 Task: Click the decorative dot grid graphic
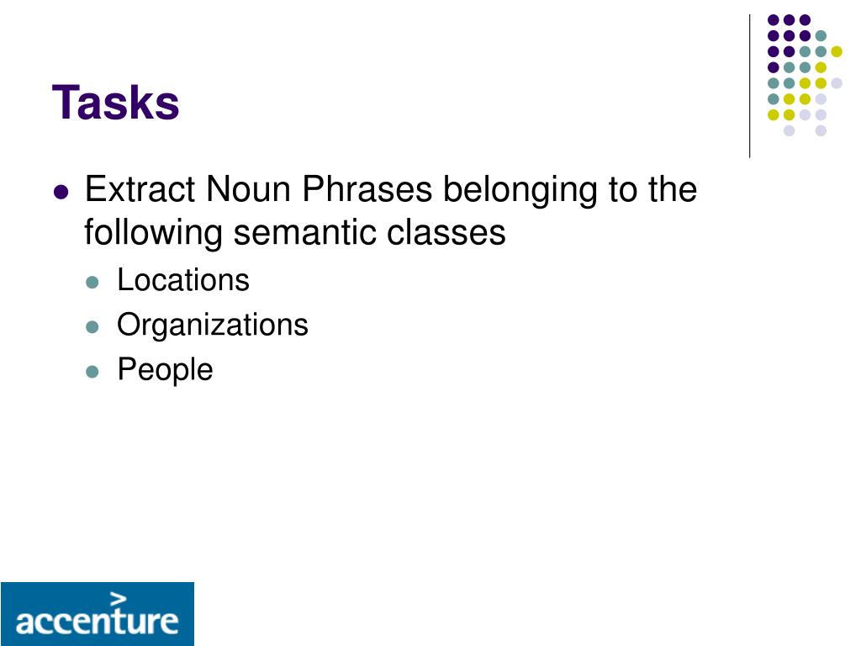pyautogui.click(x=805, y=75)
